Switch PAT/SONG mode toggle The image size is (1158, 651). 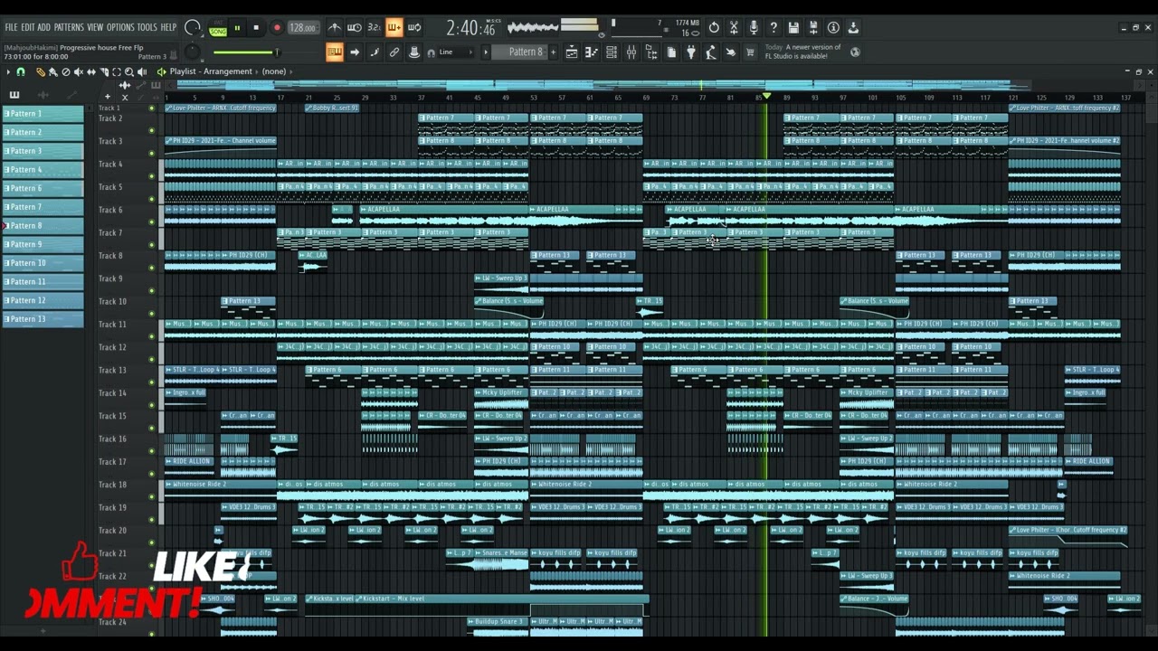pyautogui.click(x=218, y=28)
